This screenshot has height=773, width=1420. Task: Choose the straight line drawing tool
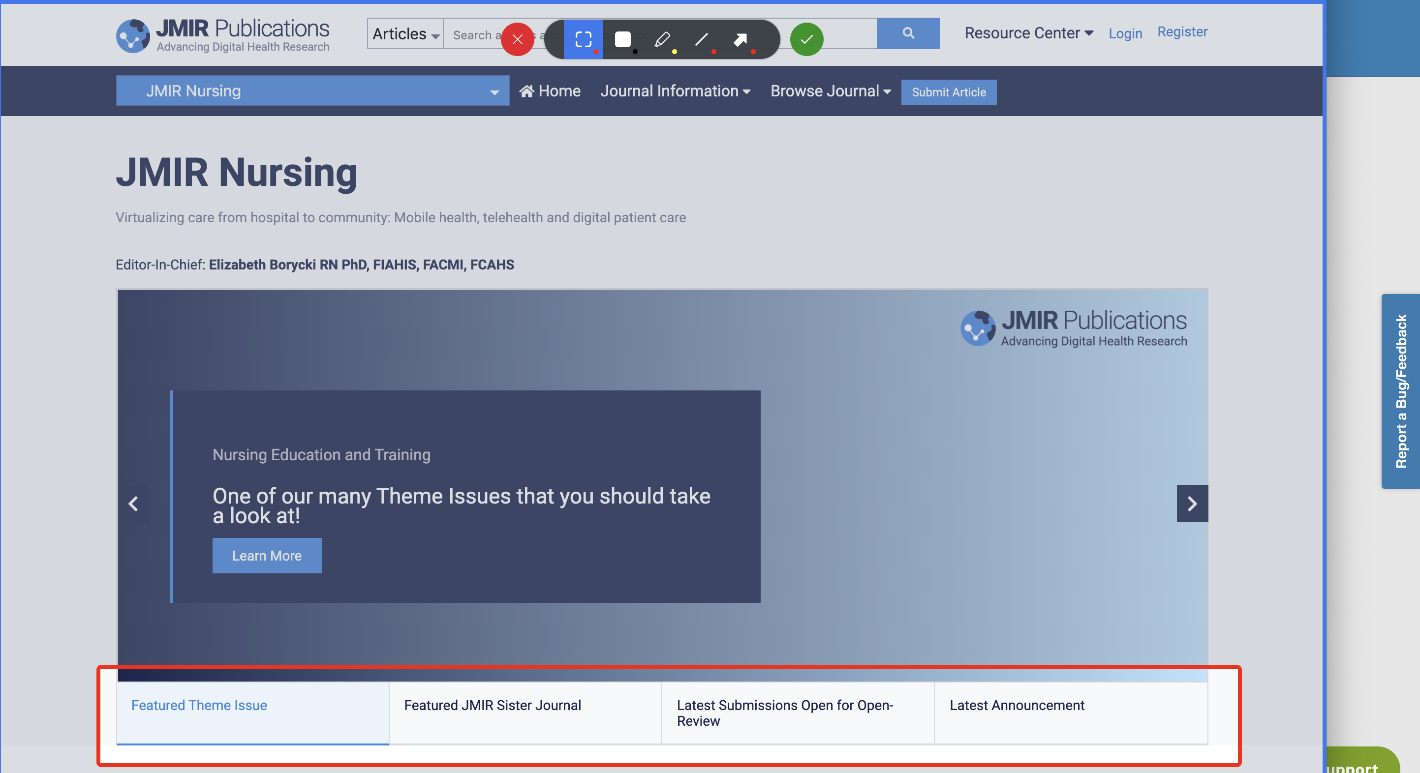click(x=701, y=39)
